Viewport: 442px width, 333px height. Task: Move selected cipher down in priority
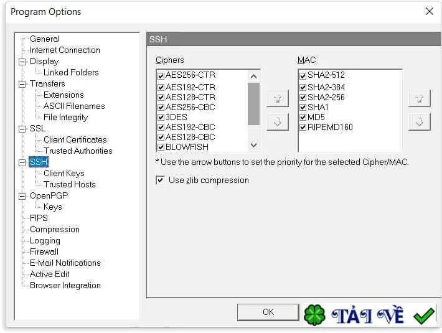pos(278,122)
